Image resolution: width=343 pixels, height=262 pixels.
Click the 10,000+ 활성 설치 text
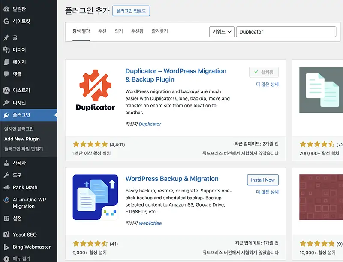click(317, 253)
